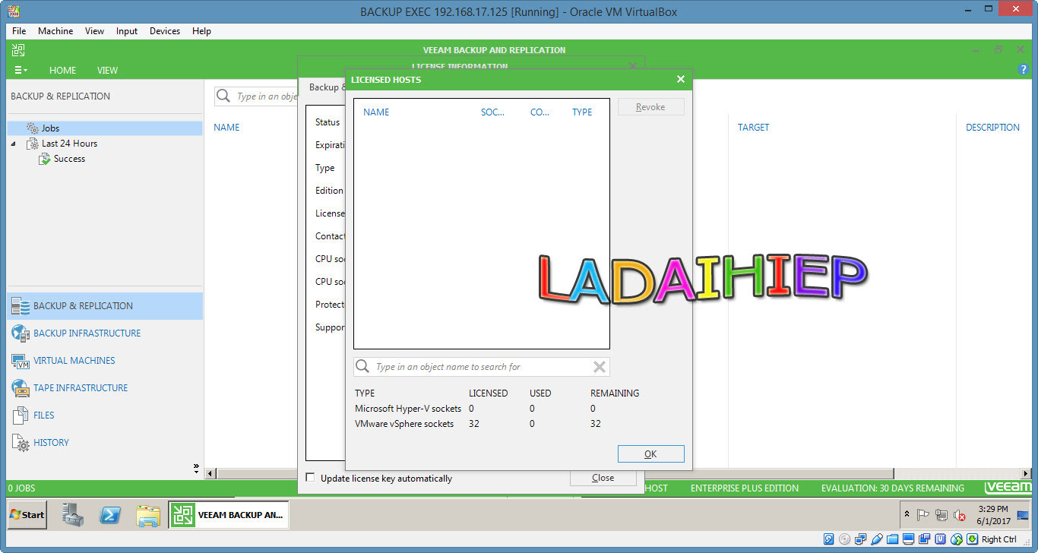Click 'Microsoft Hyper-V sockets' row text
This screenshot has width=1038, height=553.
408,409
